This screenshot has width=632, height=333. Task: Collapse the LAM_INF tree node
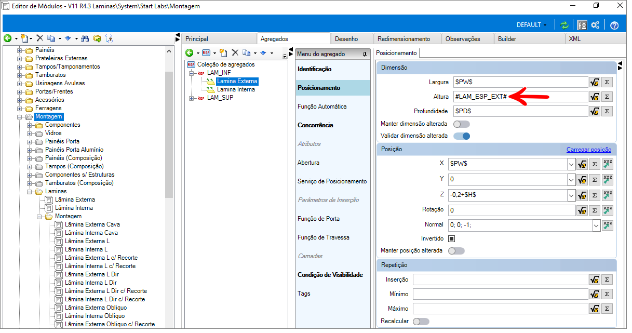[191, 73]
